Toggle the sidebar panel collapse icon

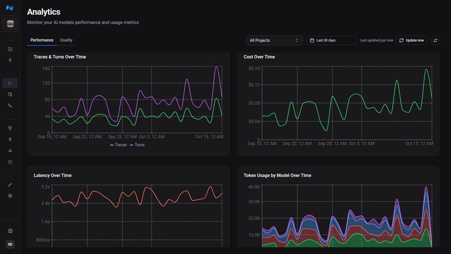(x=10, y=231)
